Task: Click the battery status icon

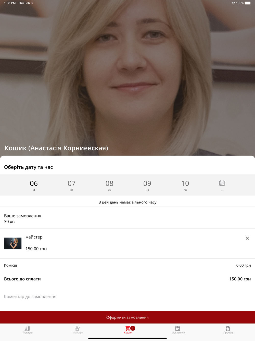Action: coord(248,3)
